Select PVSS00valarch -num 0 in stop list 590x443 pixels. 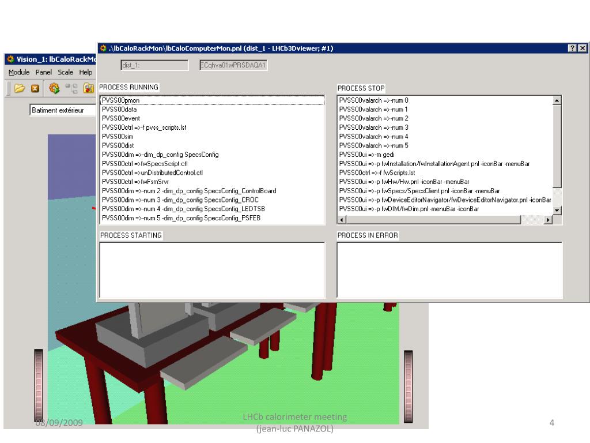[445, 100]
